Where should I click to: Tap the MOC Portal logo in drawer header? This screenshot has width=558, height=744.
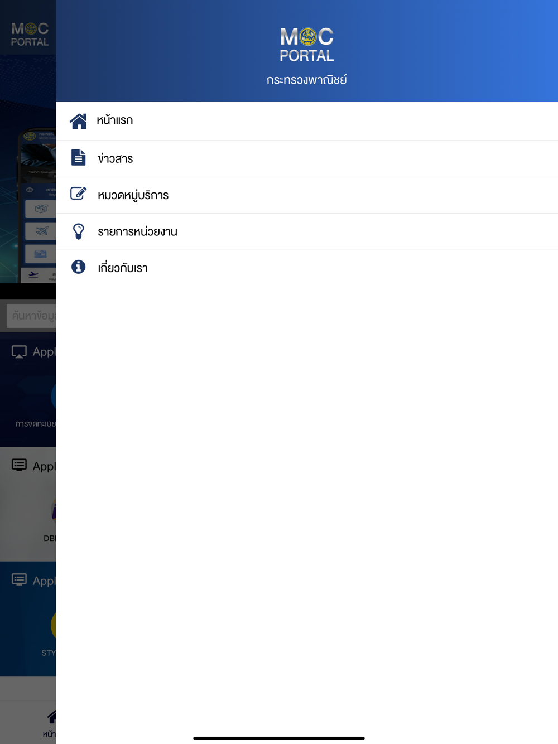point(307,45)
